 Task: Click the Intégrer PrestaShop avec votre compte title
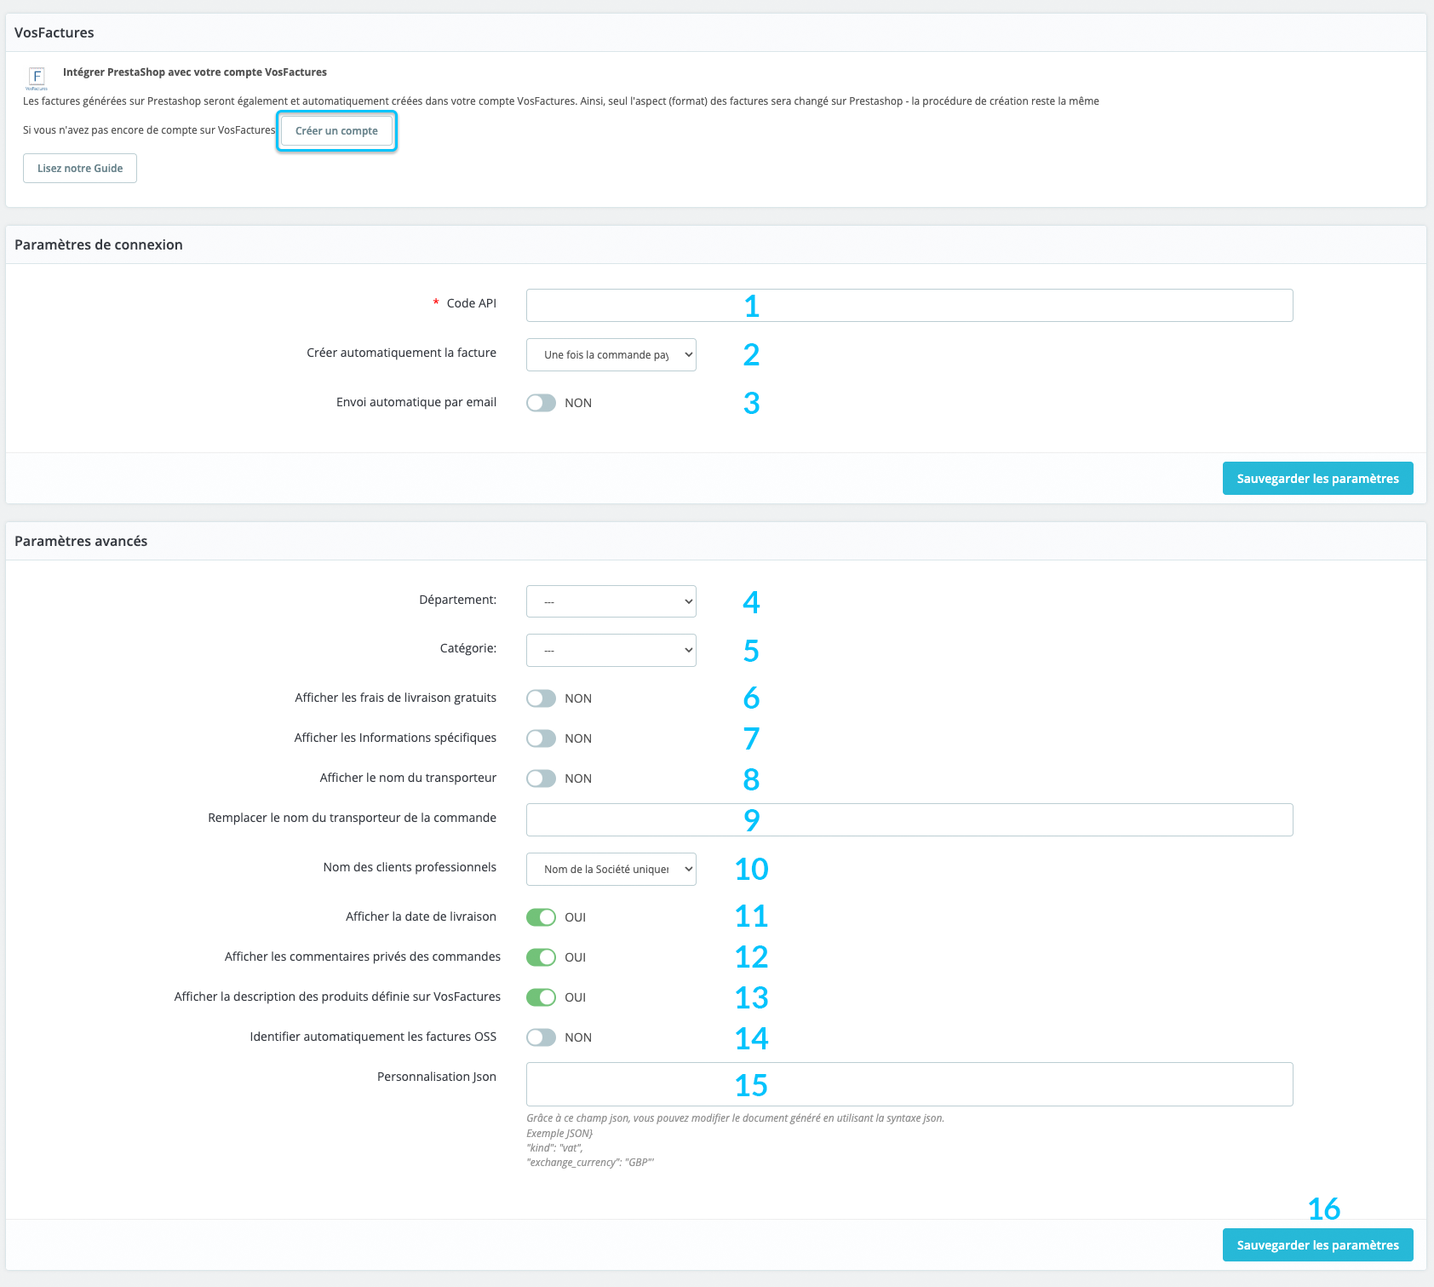coord(195,72)
